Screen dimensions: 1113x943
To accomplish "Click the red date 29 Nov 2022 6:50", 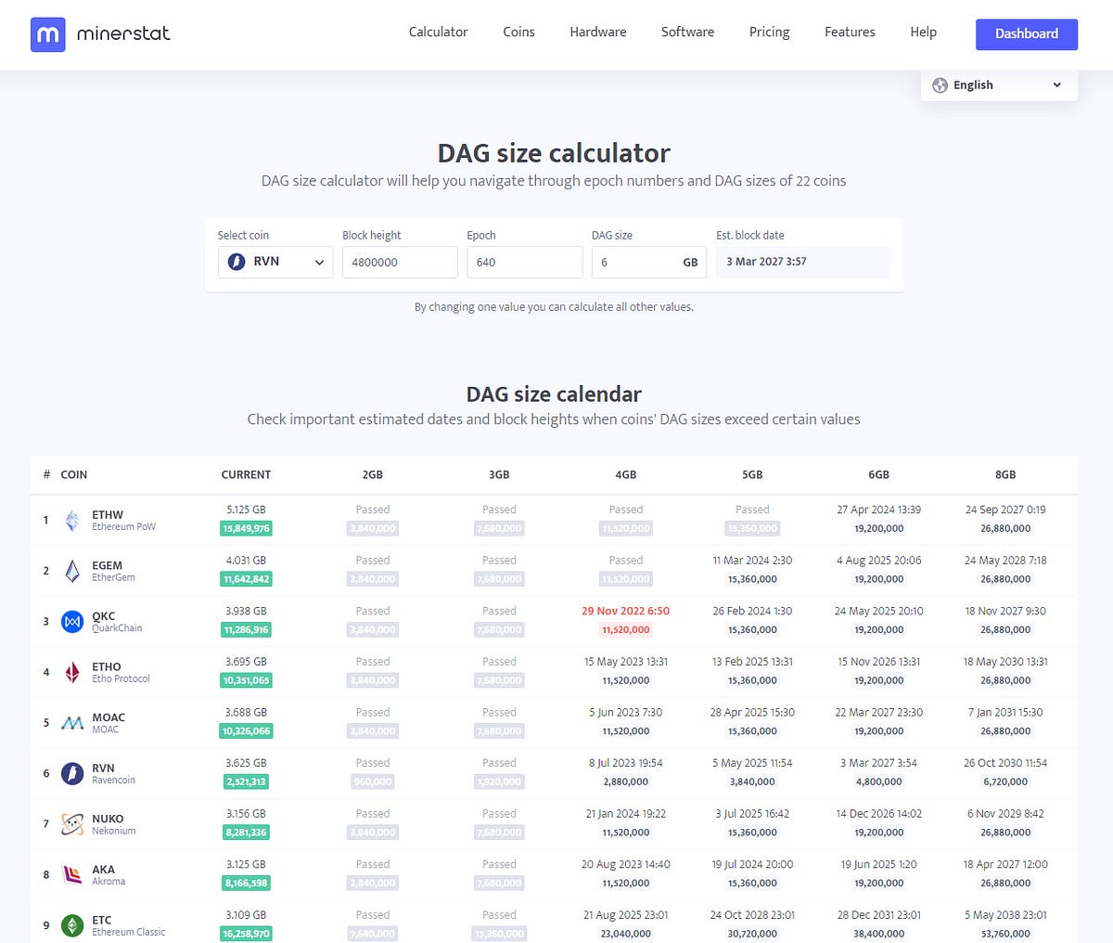I will (x=626, y=611).
